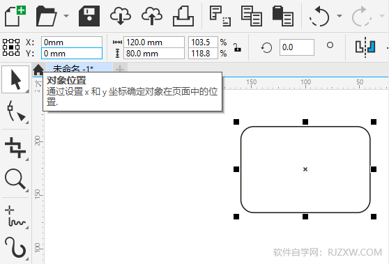Select the Pick arrow tool
The image size is (389, 264).
click(x=15, y=79)
